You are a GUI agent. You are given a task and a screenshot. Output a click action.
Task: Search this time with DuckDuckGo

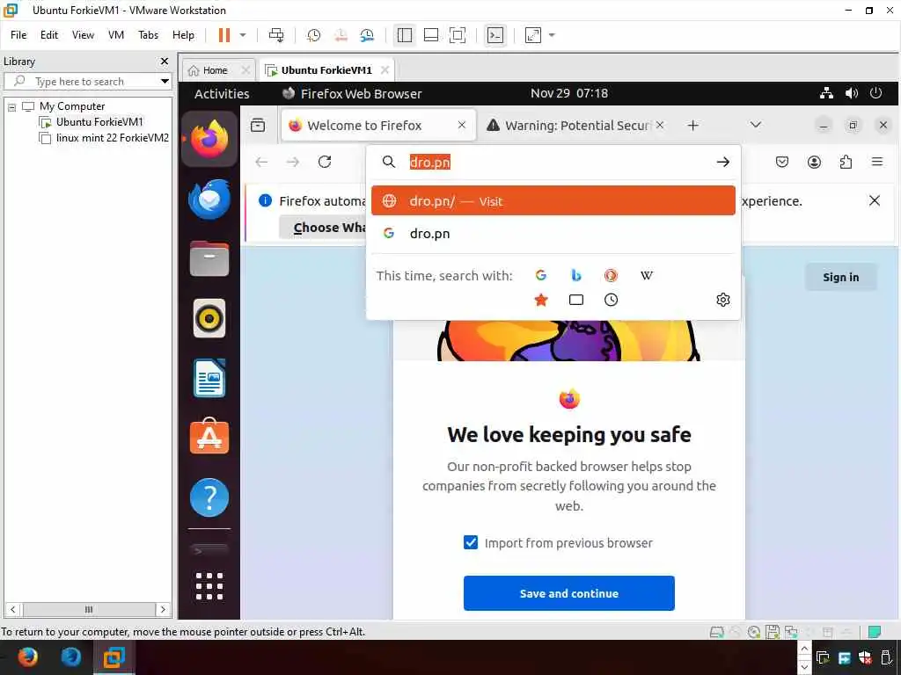(611, 275)
